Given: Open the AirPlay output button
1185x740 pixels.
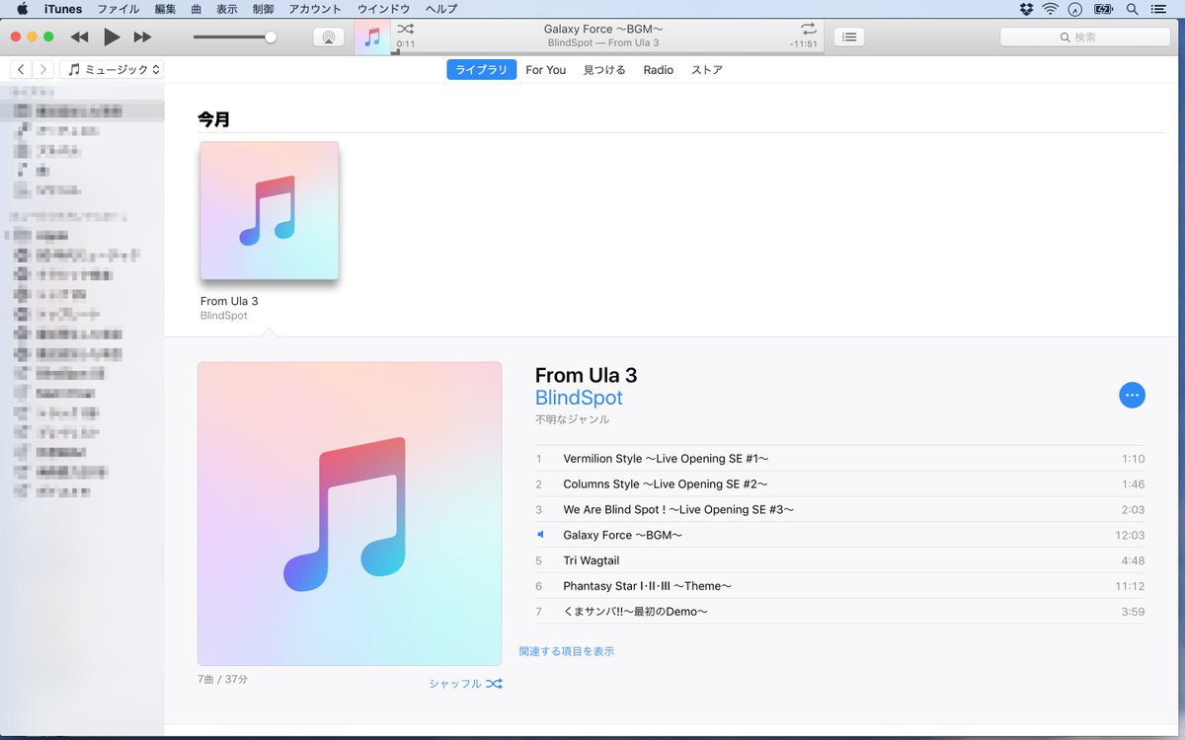Looking at the screenshot, I should [329, 37].
